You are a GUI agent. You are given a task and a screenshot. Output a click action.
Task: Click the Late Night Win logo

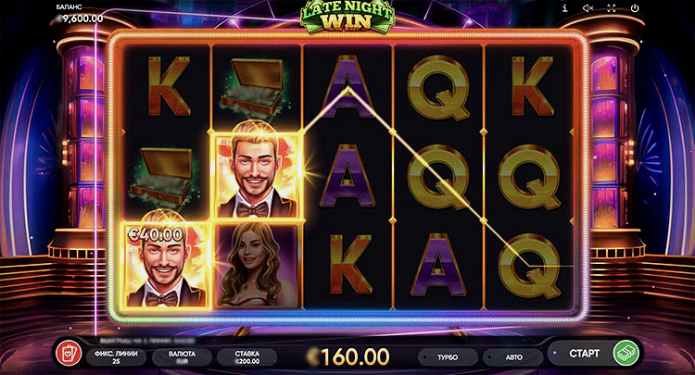pos(347,16)
